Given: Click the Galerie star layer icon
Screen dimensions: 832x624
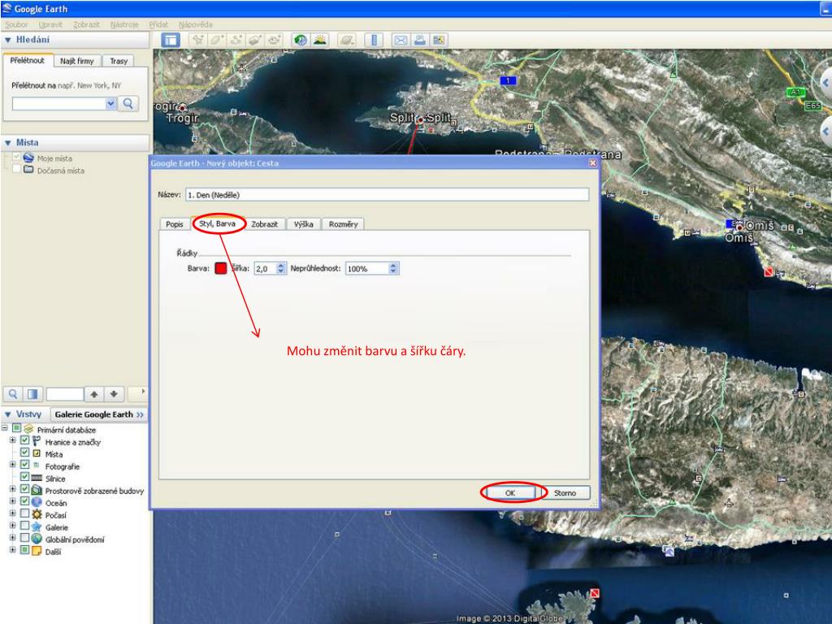Looking at the screenshot, I should point(37,526).
